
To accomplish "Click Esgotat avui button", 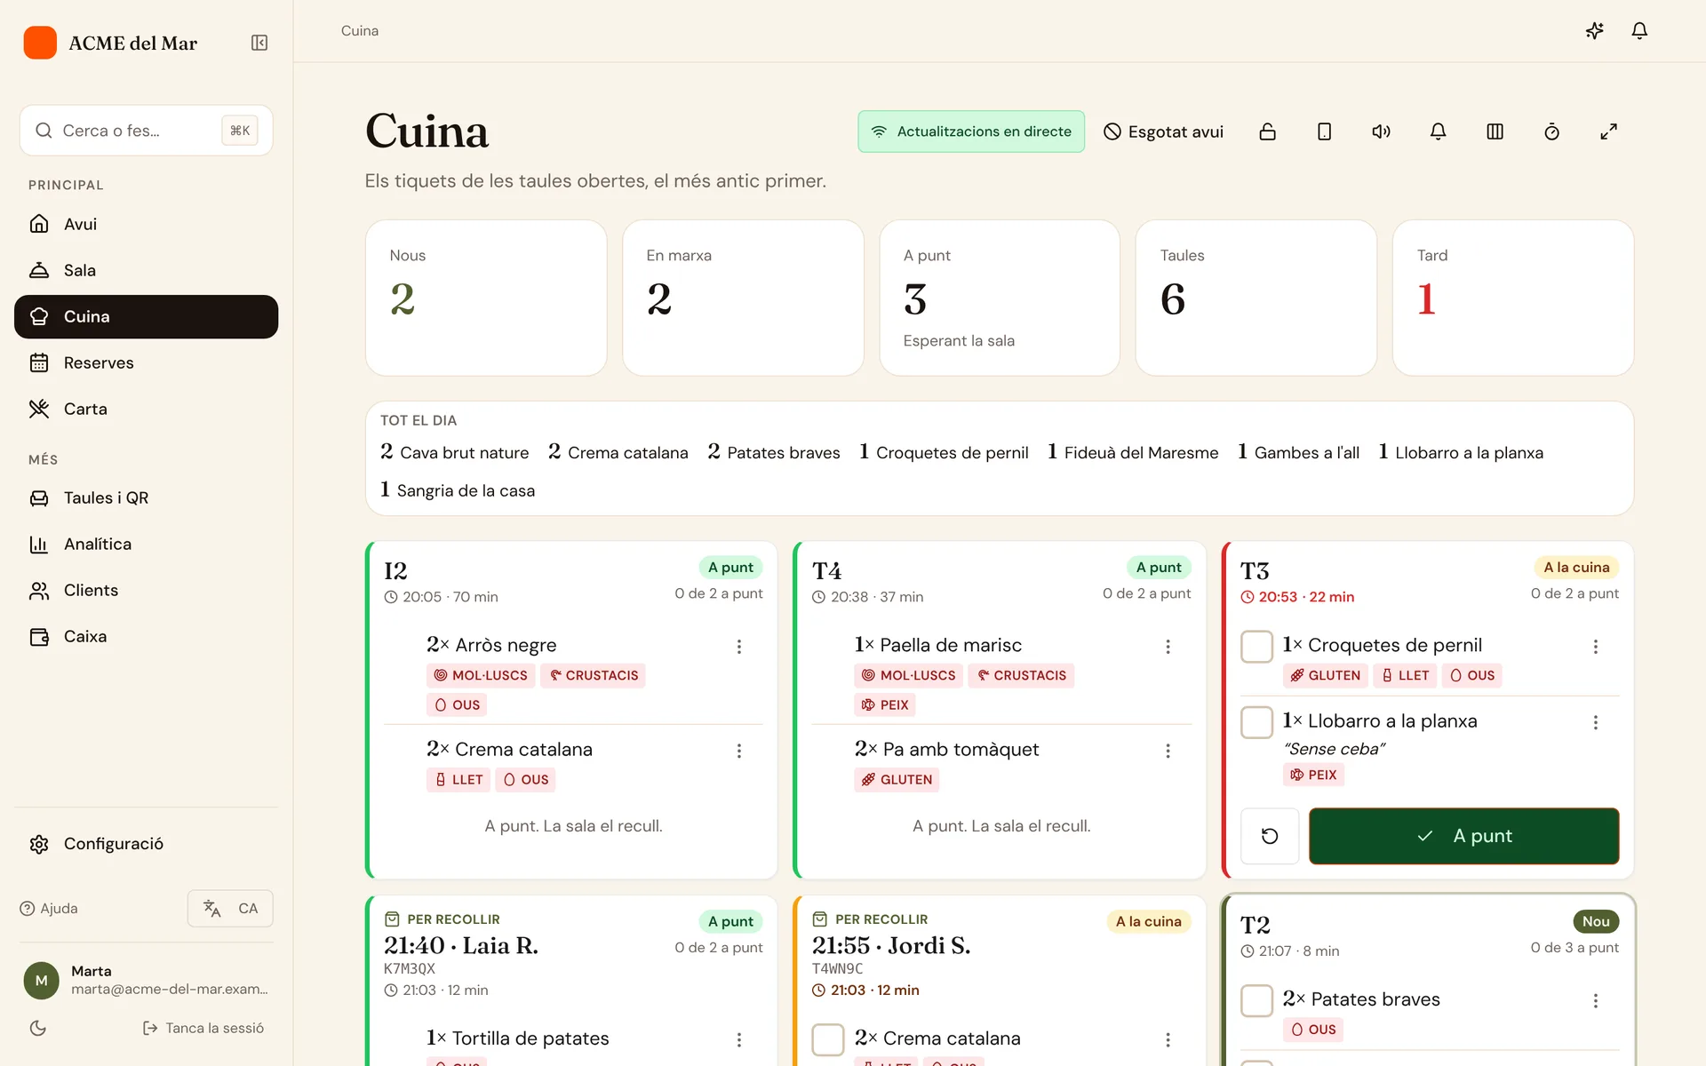I will [x=1163, y=131].
